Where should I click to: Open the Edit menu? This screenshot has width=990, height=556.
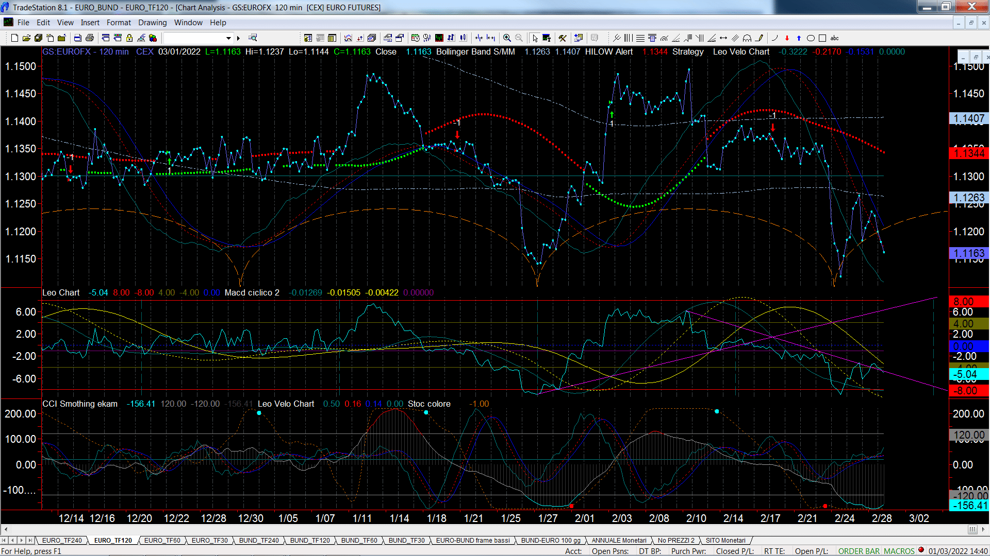pos(43,23)
